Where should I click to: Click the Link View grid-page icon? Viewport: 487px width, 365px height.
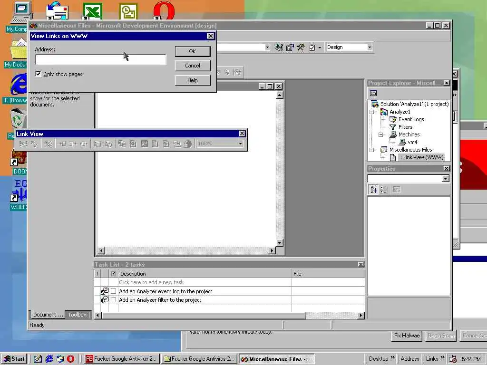97,144
